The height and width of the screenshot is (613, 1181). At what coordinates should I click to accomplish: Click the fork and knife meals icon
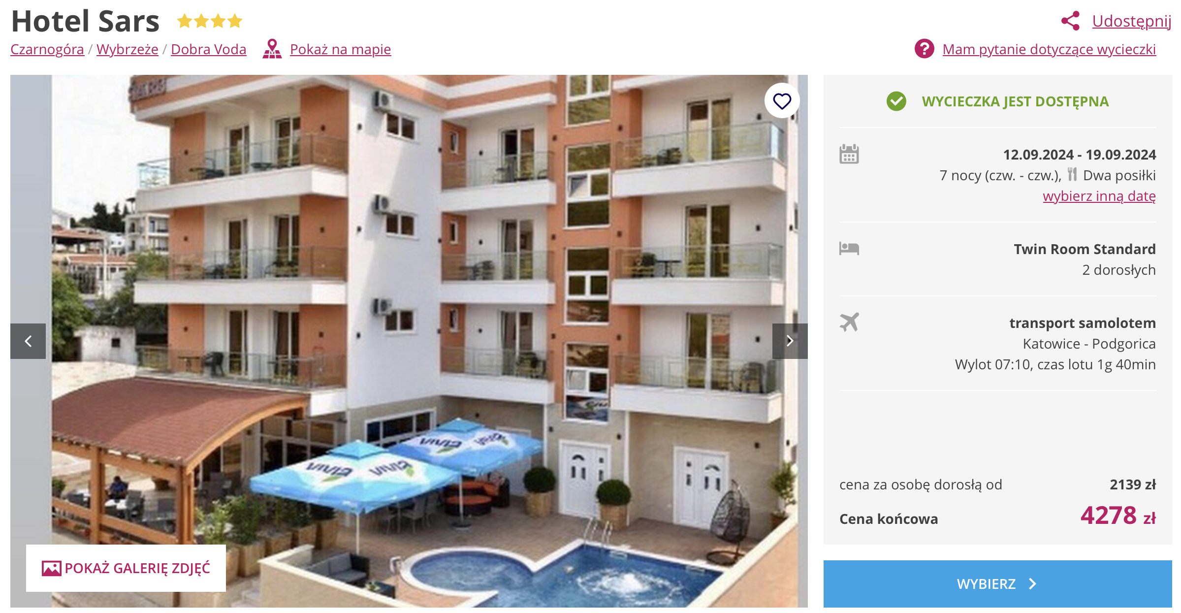coord(1072,175)
